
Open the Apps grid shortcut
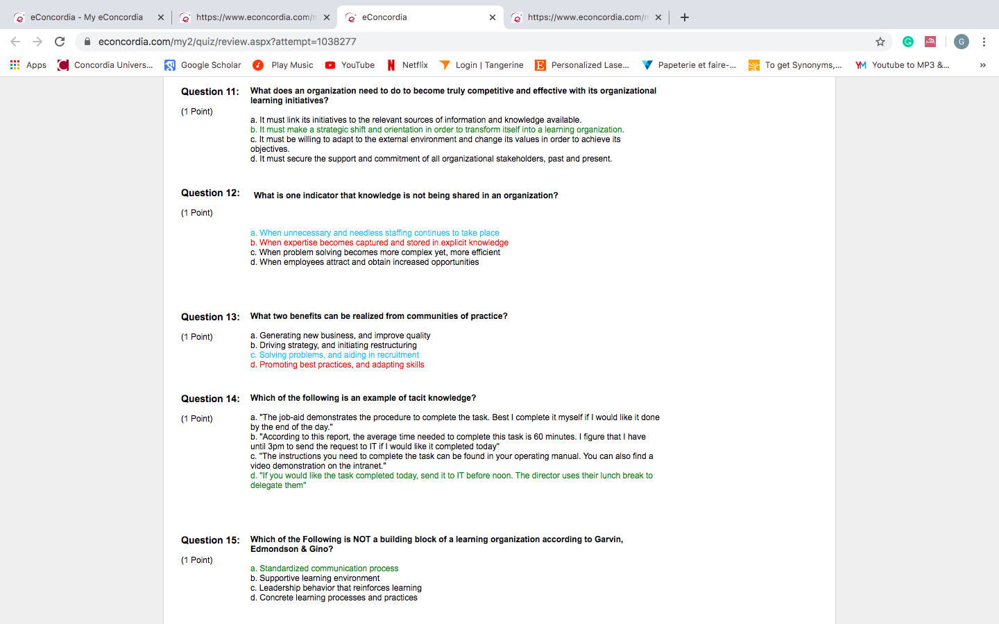[28, 65]
